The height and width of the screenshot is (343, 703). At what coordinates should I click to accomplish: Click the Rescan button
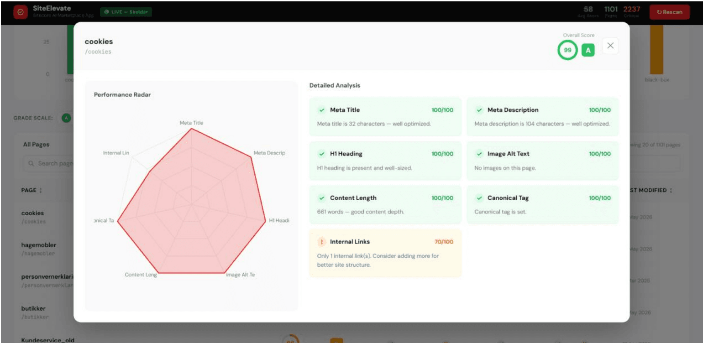pyautogui.click(x=669, y=12)
